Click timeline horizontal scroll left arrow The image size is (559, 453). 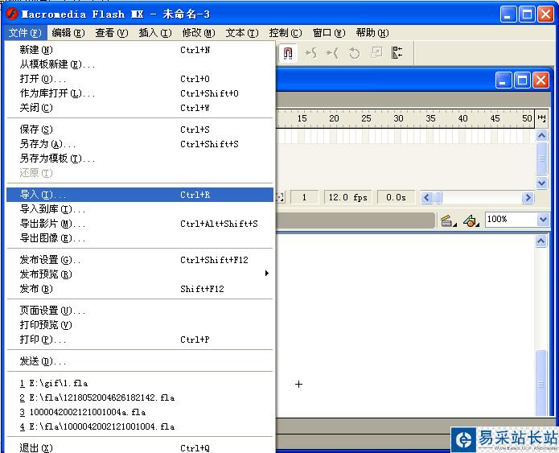[427, 197]
